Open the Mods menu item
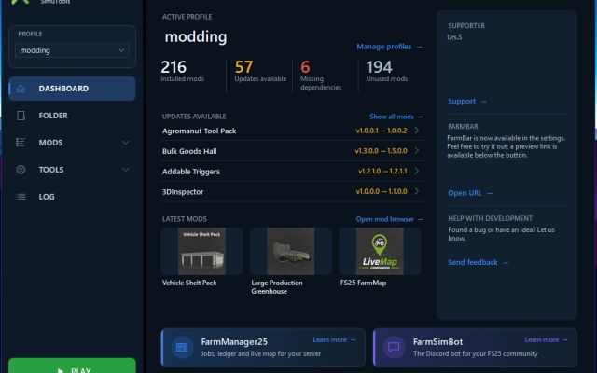 click(x=72, y=143)
